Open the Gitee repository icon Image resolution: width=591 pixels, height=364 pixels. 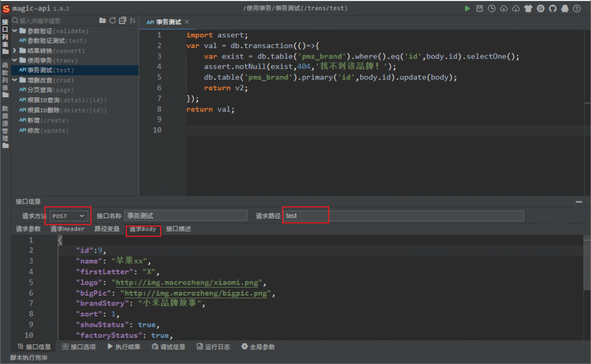click(541, 8)
